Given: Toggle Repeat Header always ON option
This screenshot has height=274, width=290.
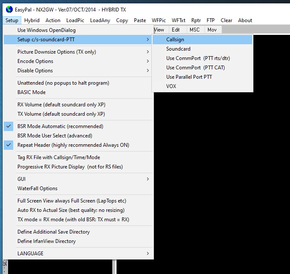Looking at the screenshot, I should [73, 145].
